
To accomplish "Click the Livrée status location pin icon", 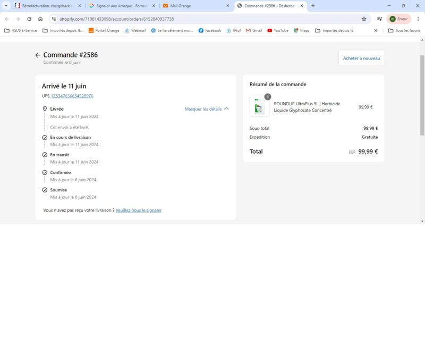I will point(45,109).
